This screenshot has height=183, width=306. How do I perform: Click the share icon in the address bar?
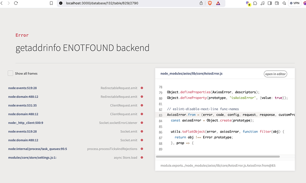coord(201,3)
